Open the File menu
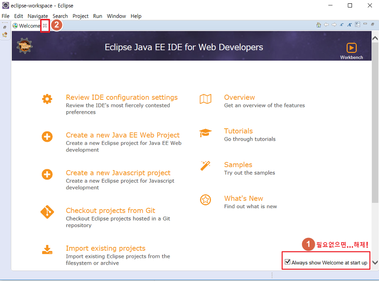This screenshot has width=379, height=281. (6, 16)
